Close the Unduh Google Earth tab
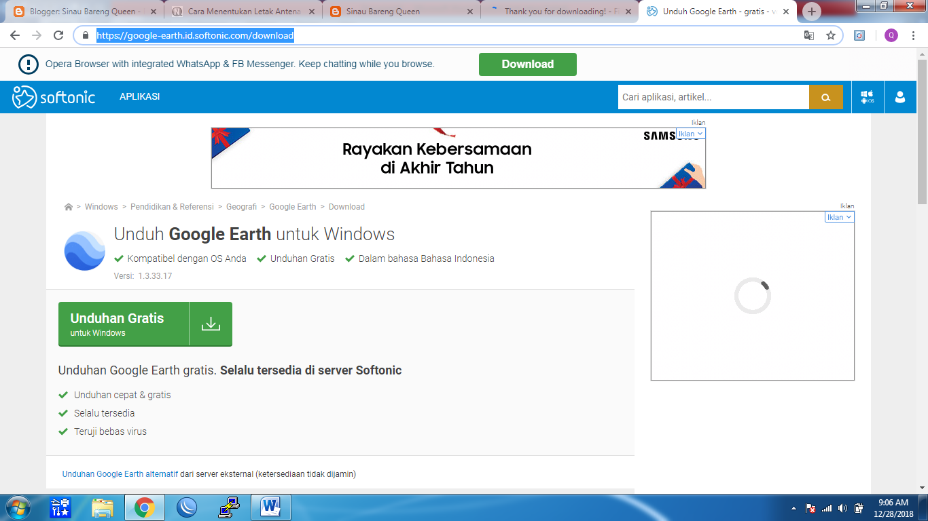 point(786,12)
